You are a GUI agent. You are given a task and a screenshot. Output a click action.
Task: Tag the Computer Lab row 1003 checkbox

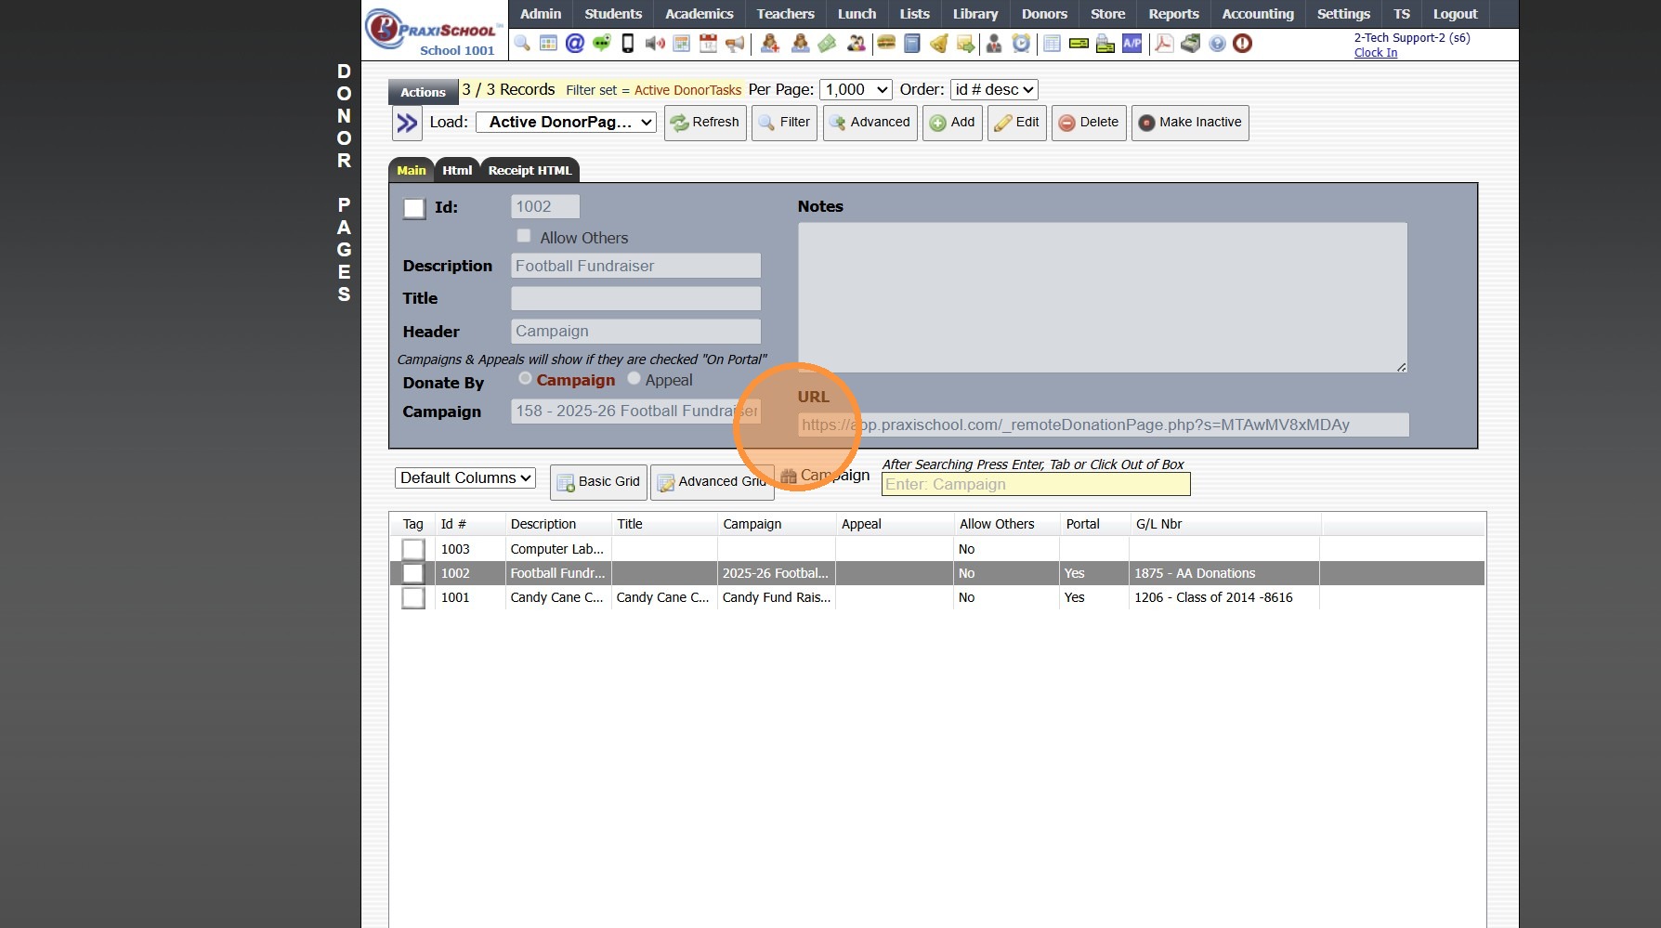413,550
